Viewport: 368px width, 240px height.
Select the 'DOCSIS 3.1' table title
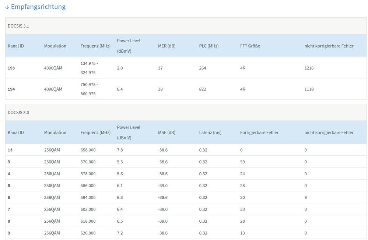coord(18,26)
